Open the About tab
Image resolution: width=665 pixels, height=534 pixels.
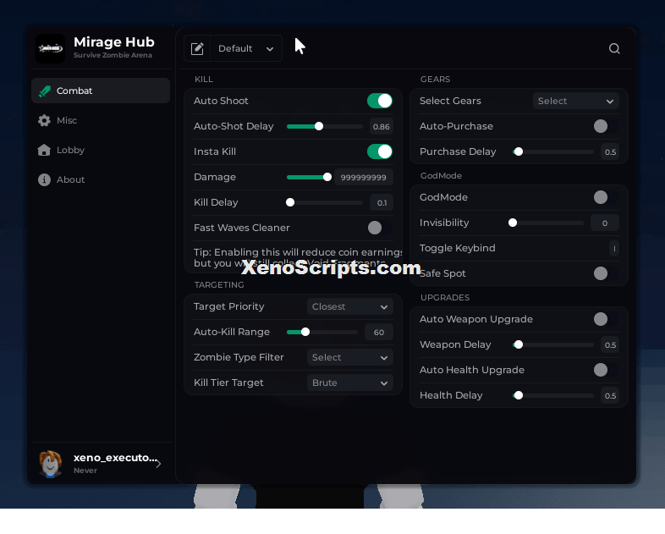pos(101,180)
